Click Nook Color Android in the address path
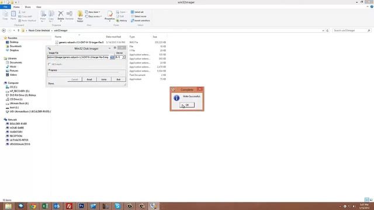This screenshot has height=210, width=374. click(x=39, y=30)
